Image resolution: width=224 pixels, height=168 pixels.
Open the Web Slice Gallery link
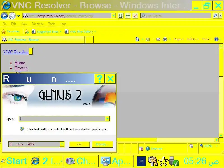[80, 32]
